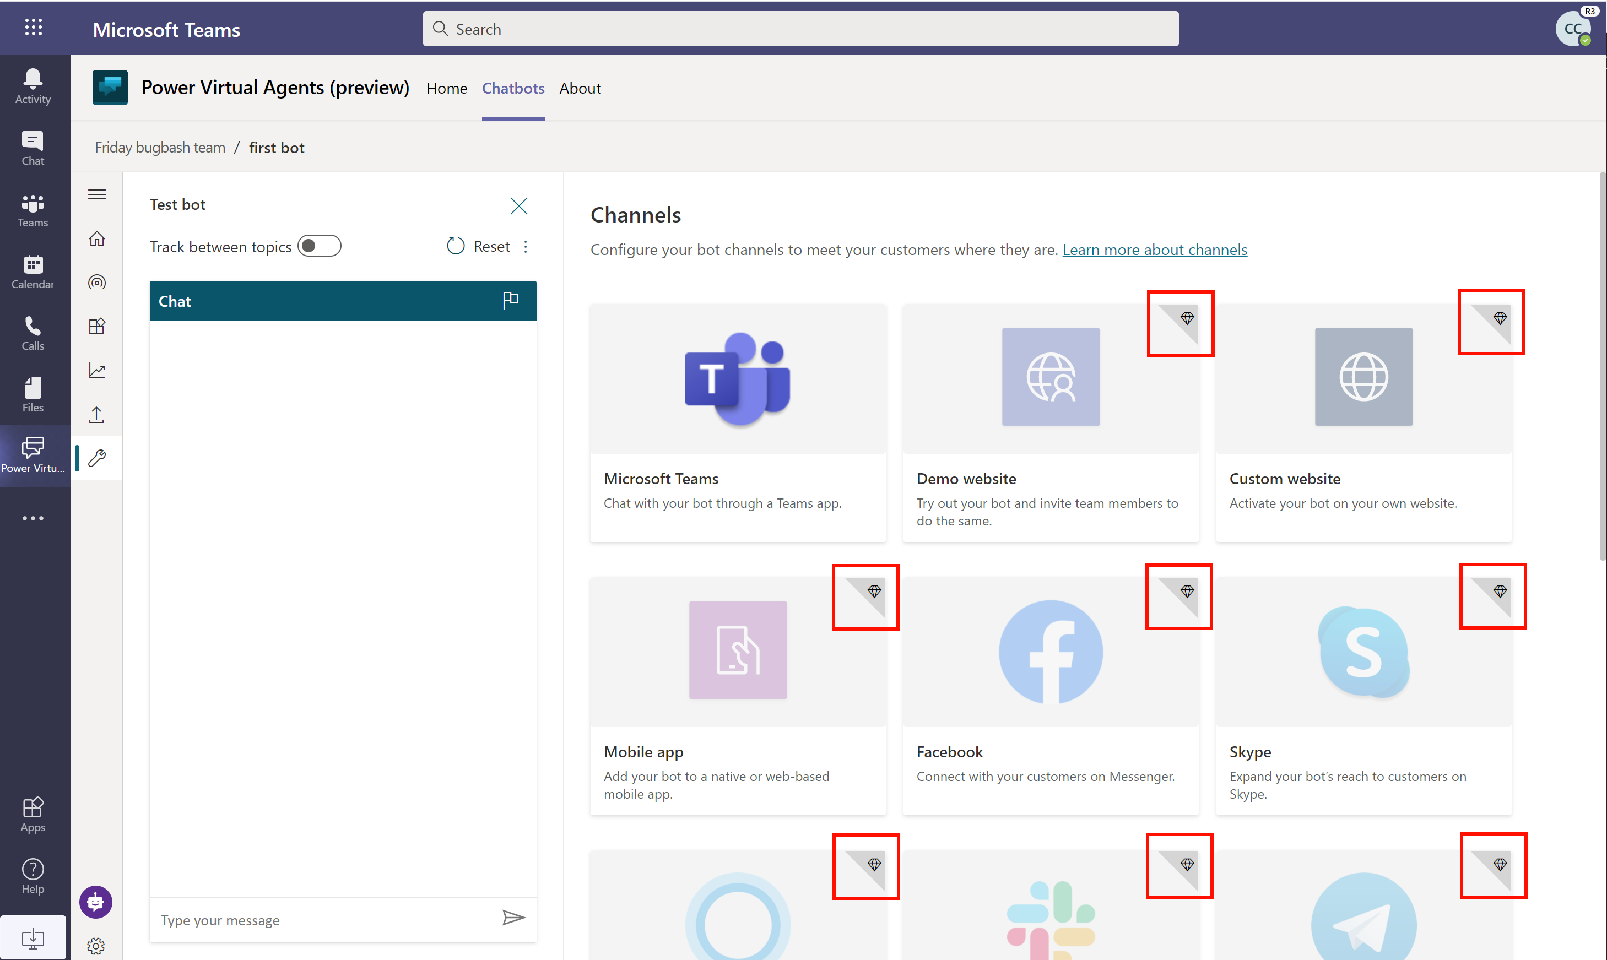Viewport: 1607px width, 960px height.
Task: Expand the three-dot menu in Test bot
Action: [527, 246]
